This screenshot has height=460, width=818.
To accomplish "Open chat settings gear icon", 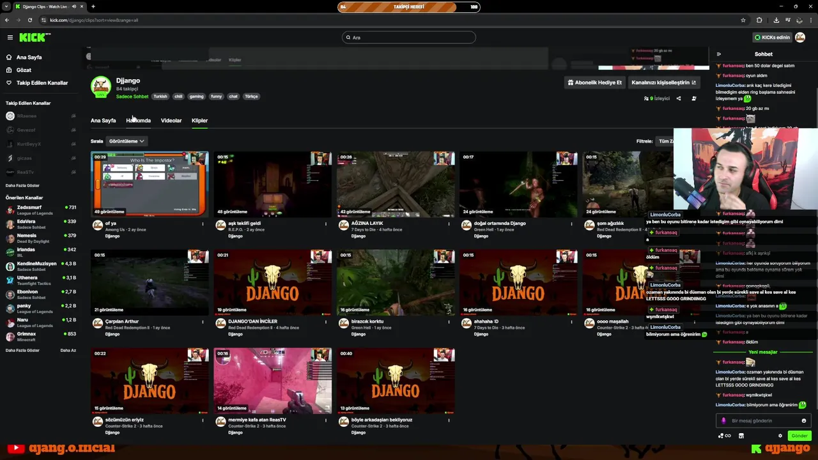I will 780,436.
